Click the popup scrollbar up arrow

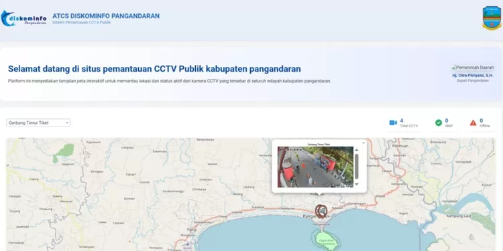click(356, 150)
